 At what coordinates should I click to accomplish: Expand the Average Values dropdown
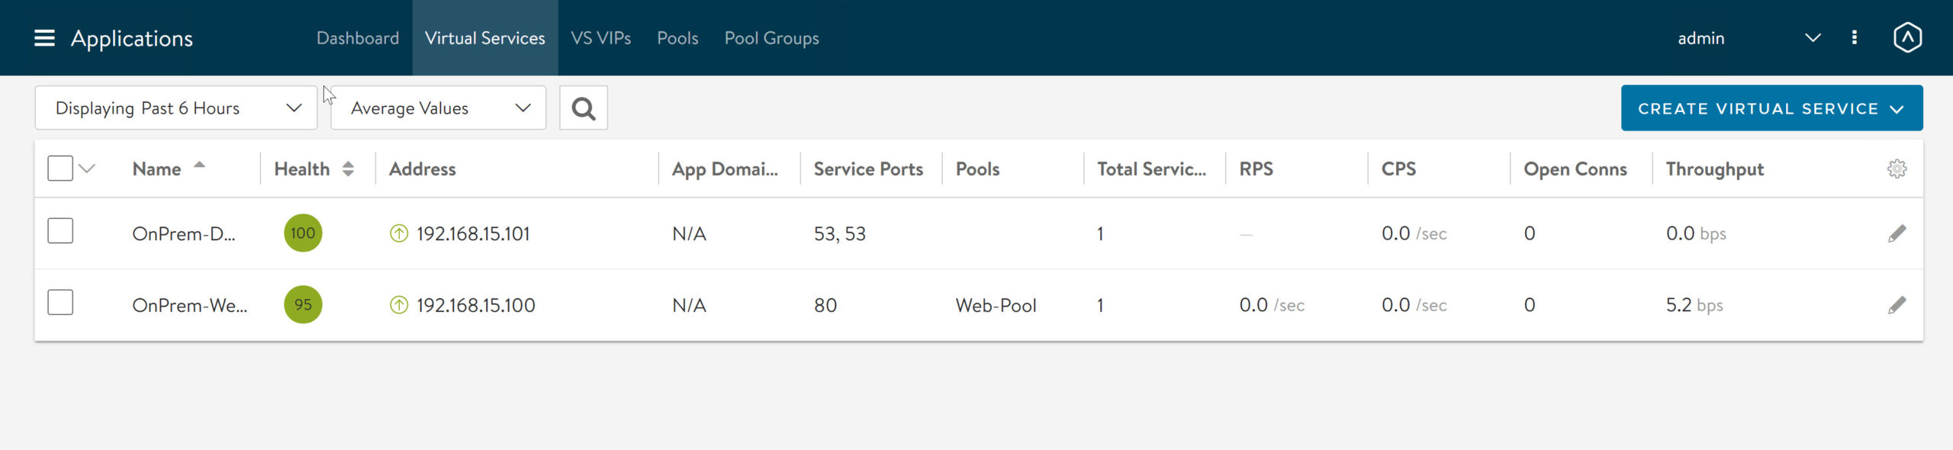click(x=439, y=108)
